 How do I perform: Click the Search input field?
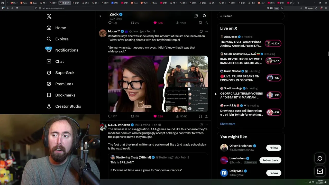pos(251,16)
